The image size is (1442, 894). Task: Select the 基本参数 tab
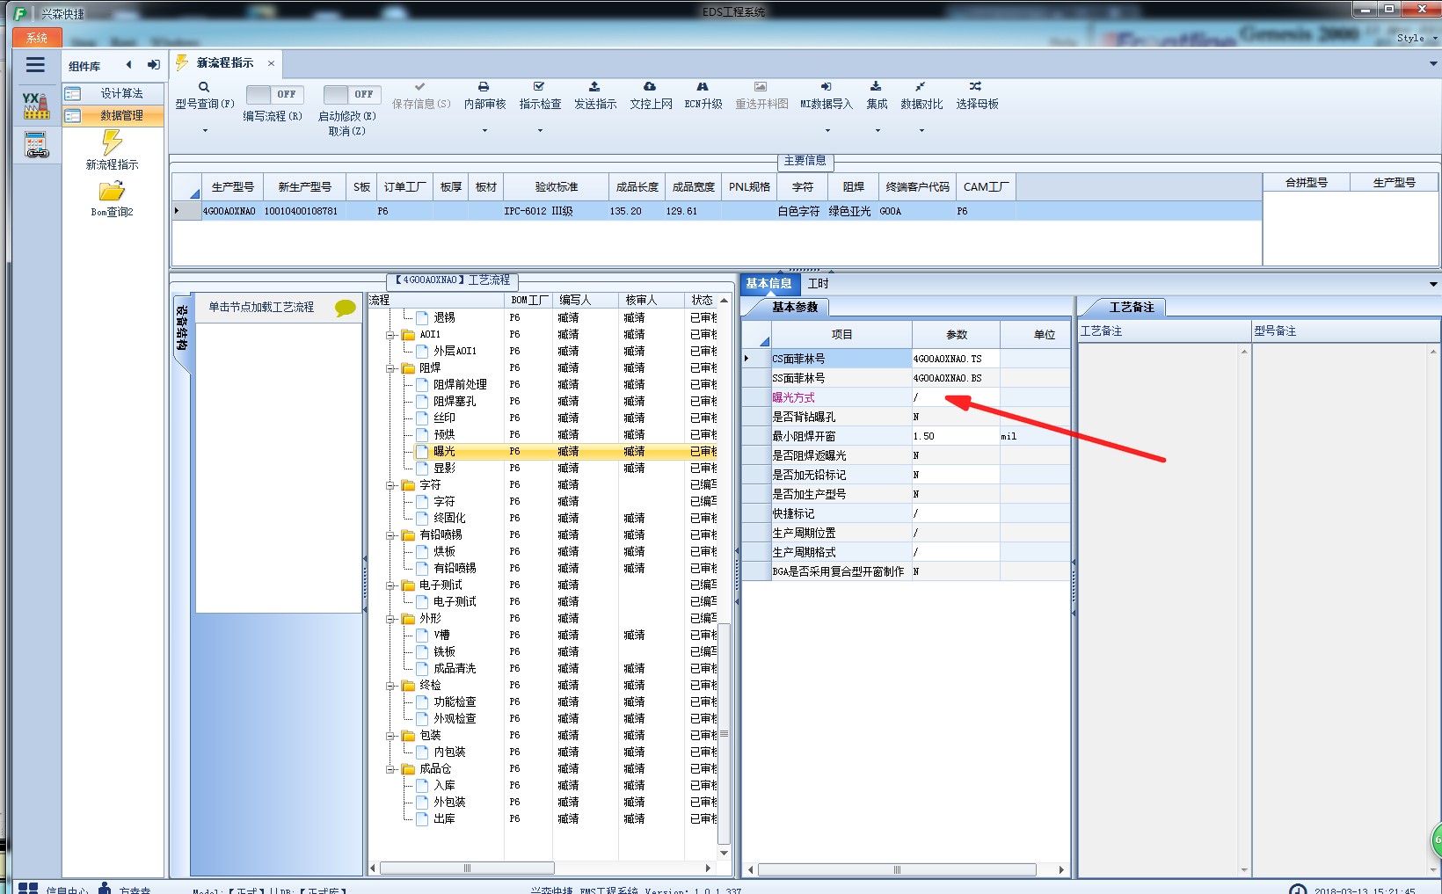coord(795,307)
